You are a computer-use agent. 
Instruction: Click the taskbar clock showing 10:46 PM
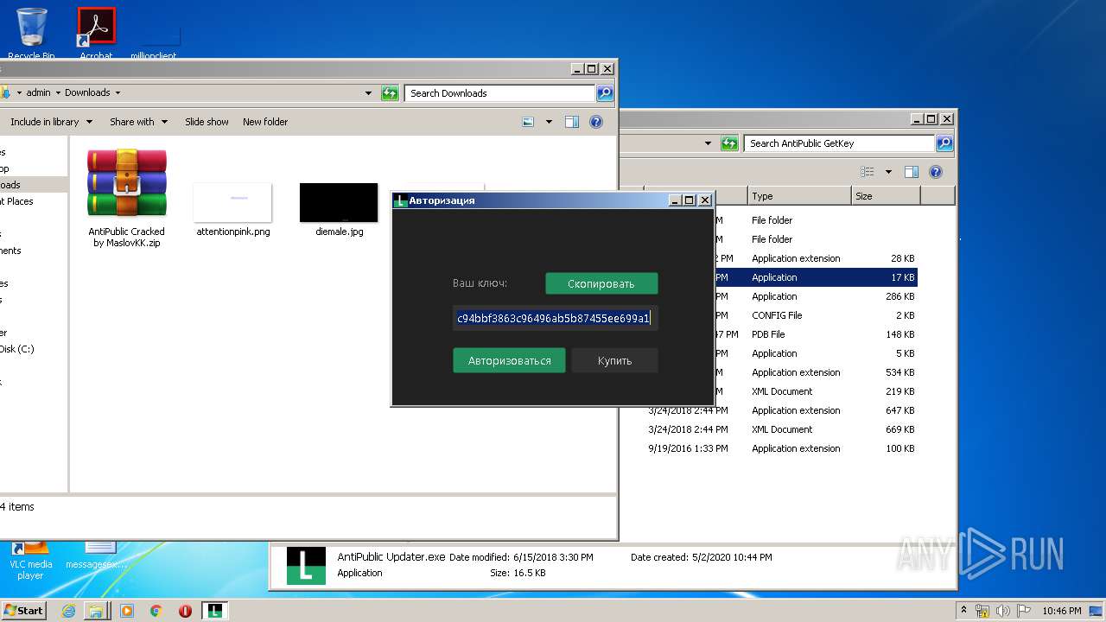1061,611
